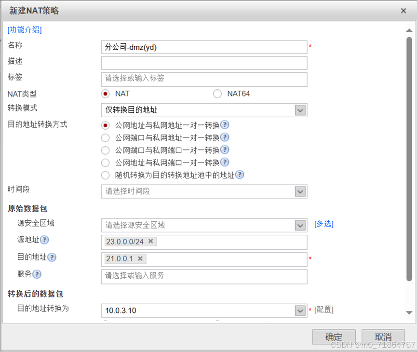
Task: Click the vertical scrollbar thumb
Action: coord(409,159)
